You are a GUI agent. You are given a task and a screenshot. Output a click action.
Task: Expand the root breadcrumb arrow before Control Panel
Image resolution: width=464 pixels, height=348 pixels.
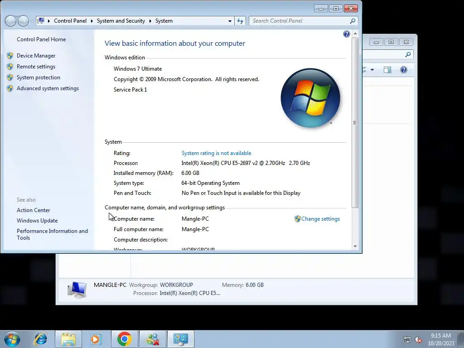pos(49,21)
